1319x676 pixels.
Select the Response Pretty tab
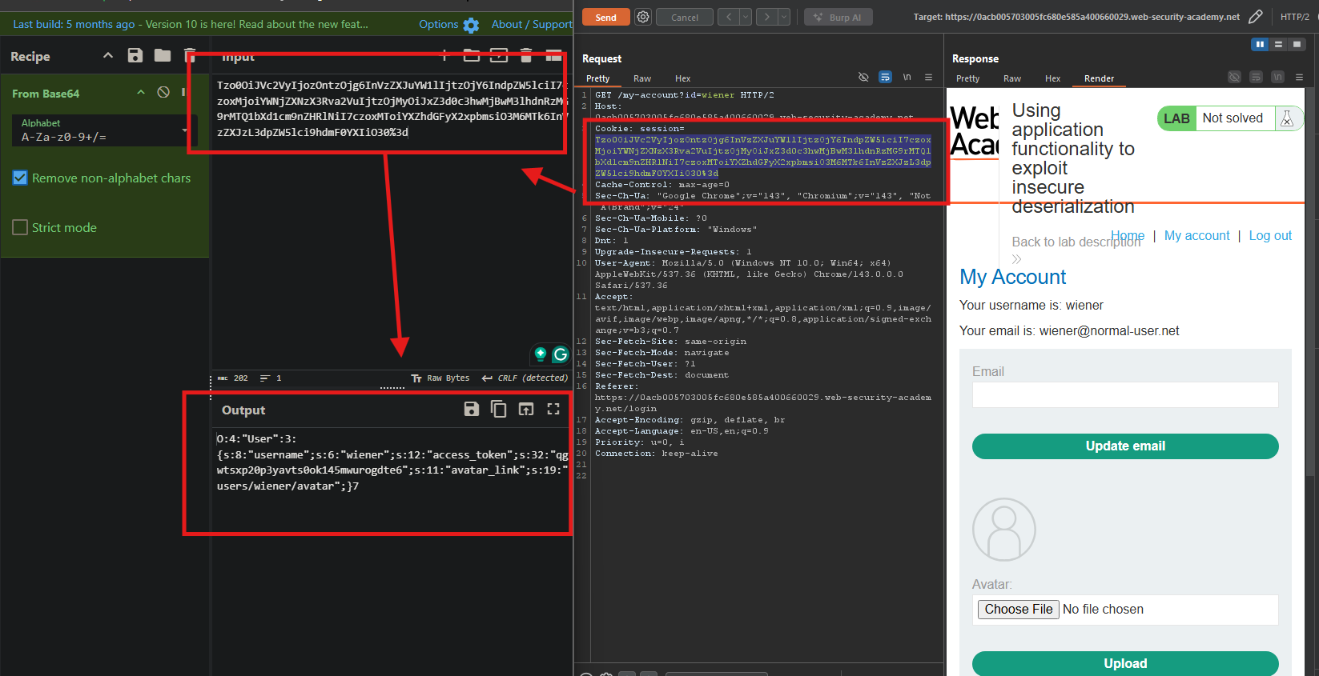click(967, 78)
